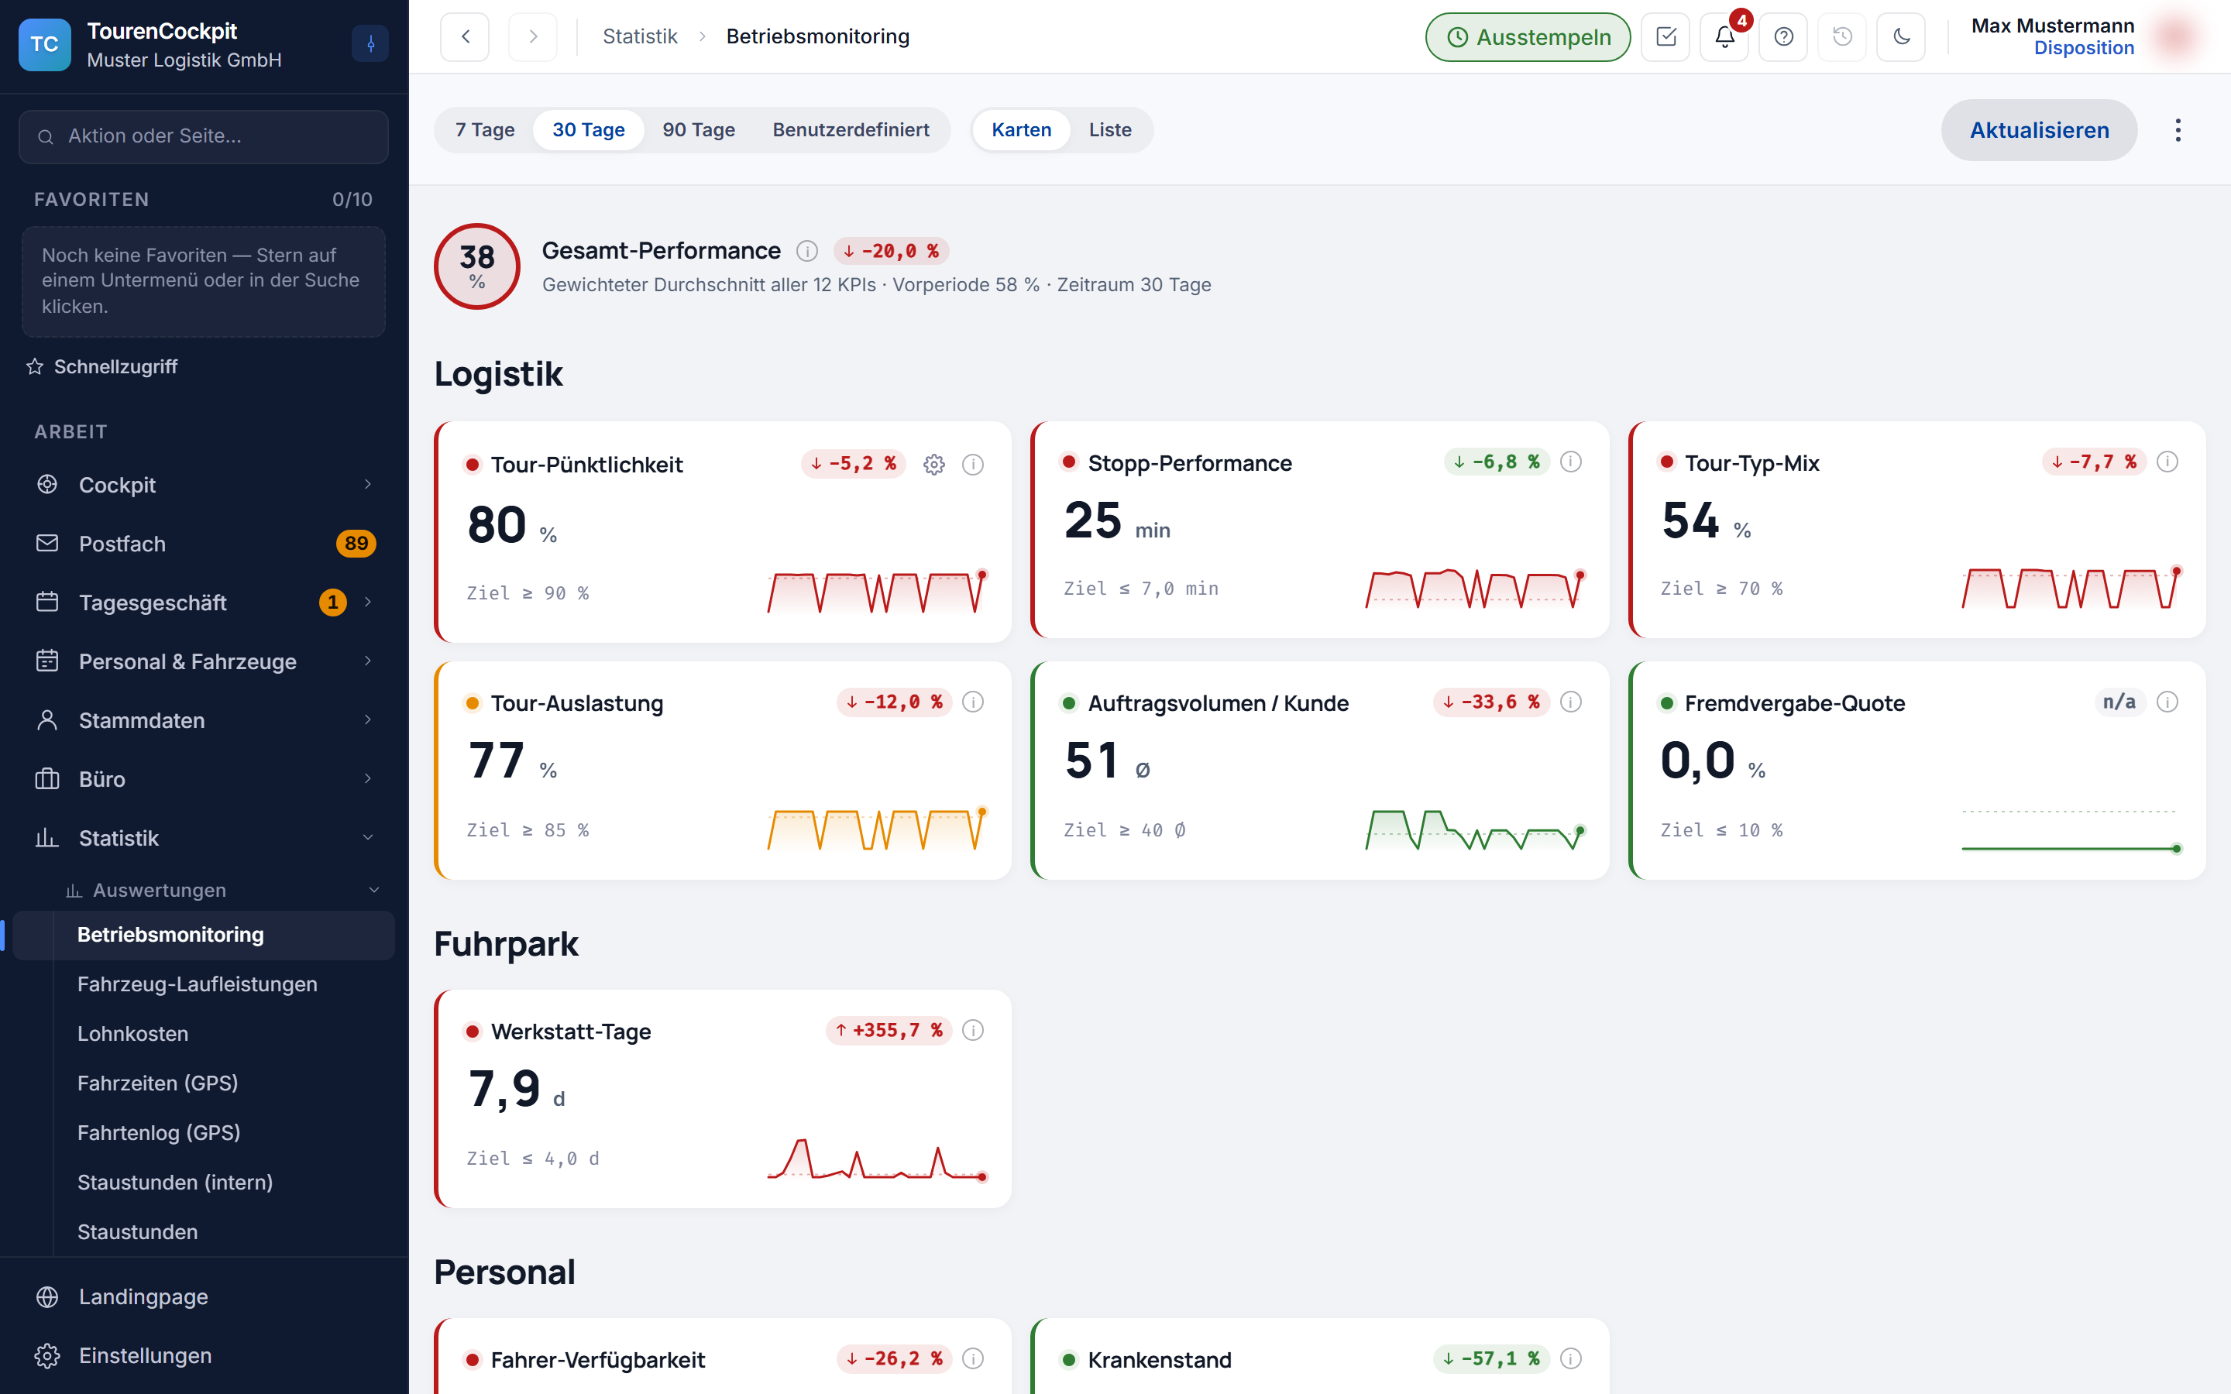The image size is (2231, 1394).
Task: Open the three-dot more options menu
Action: tap(2178, 130)
